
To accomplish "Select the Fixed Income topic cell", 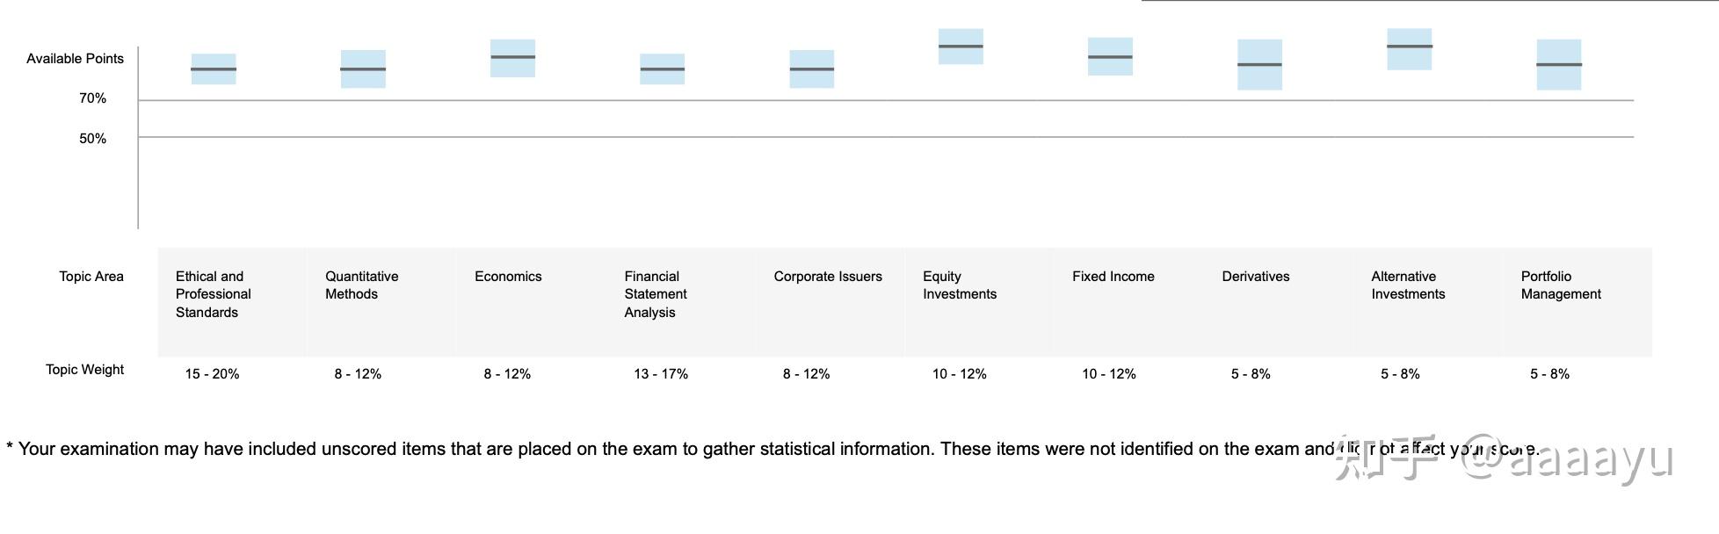I will 1129,302.
